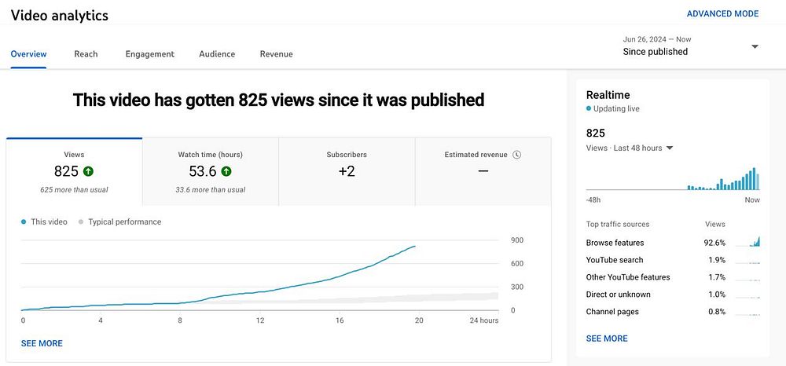This screenshot has width=786, height=366.
Task: Open the 'Since published' period selector
Action: coord(690,46)
